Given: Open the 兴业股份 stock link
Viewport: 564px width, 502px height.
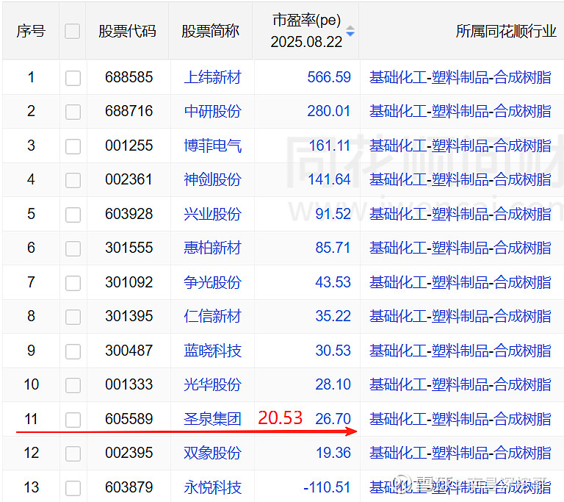Looking at the screenshot, I should (212, 214).
